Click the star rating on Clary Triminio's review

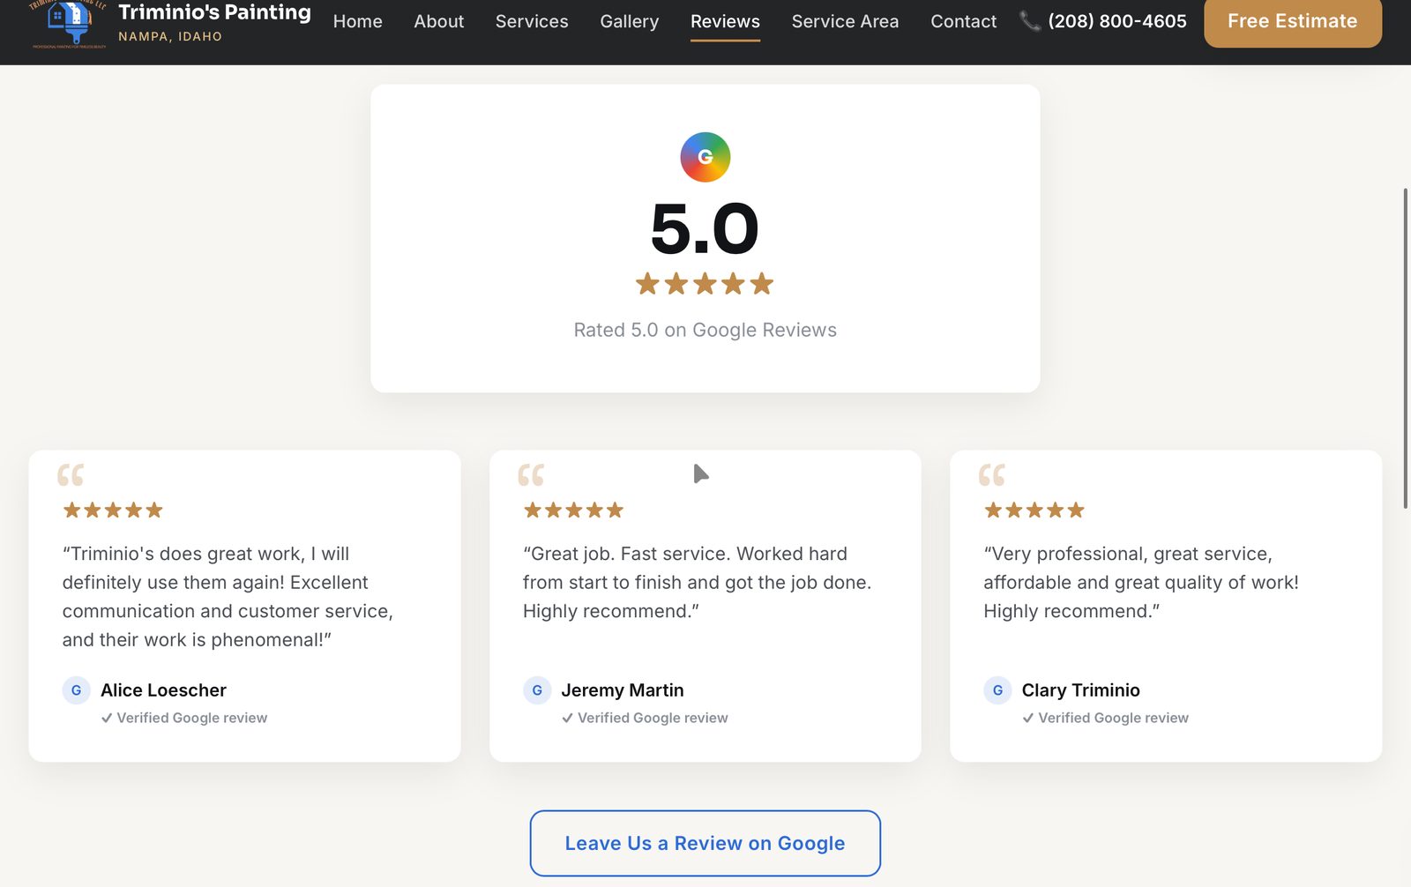[1034, 510]
